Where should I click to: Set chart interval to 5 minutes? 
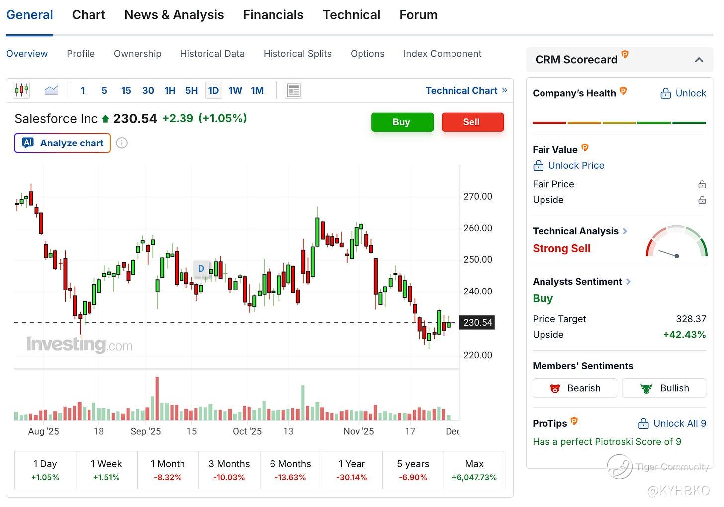tap(104, 90)
